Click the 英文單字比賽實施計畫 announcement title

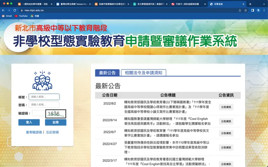(167, 133)
